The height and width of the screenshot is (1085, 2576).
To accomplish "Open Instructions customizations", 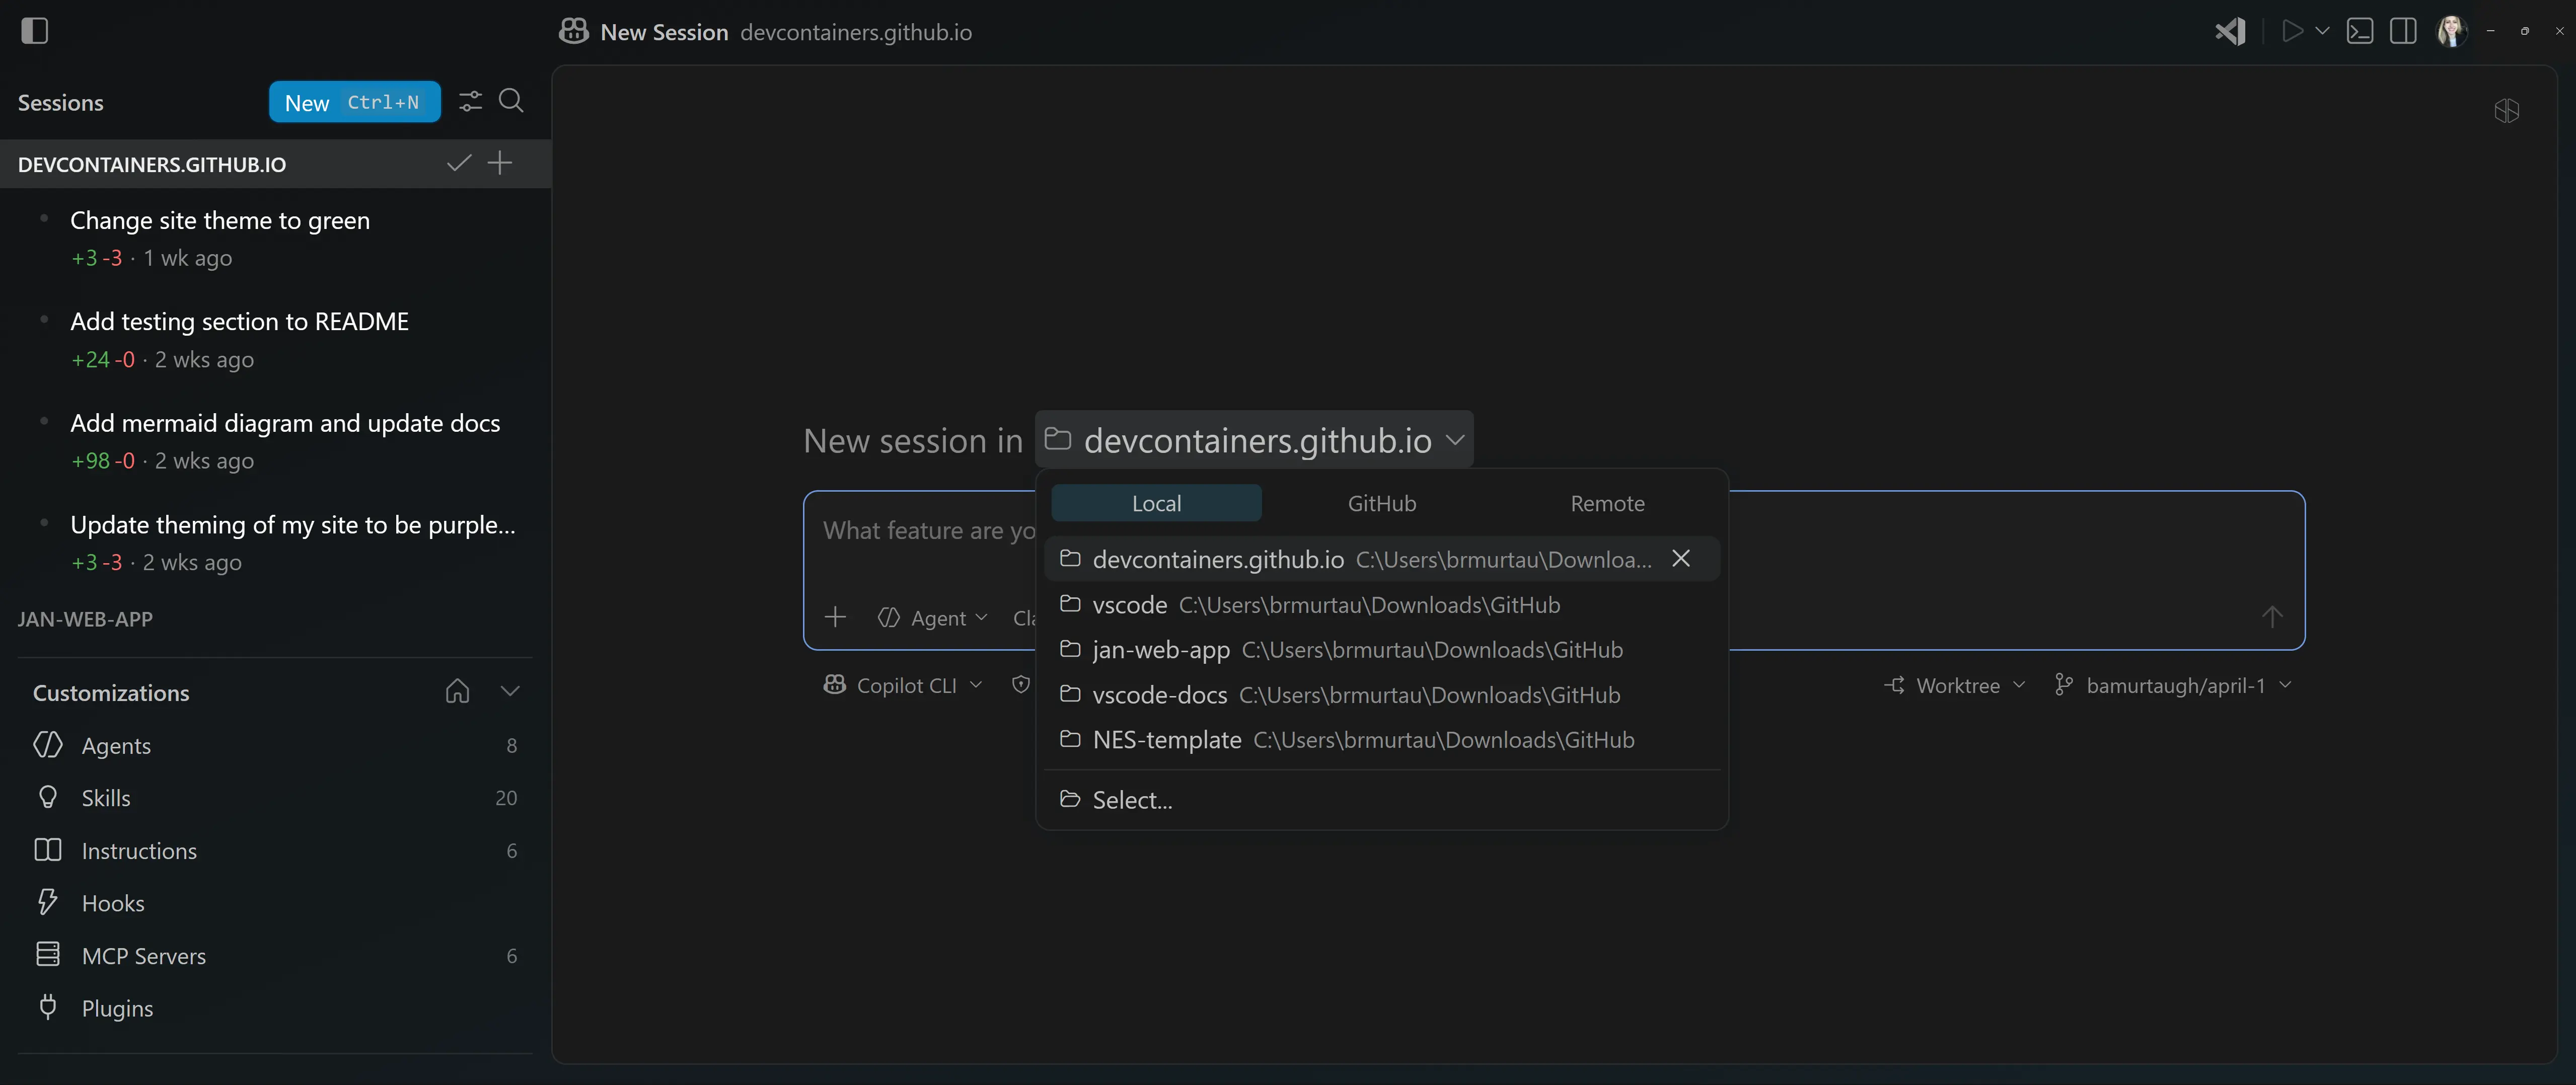I will [275, 850].
